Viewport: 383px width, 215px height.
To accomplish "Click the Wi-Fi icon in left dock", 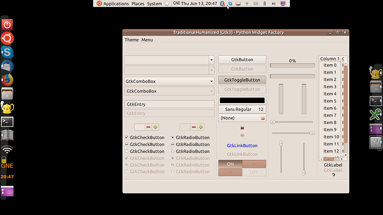I will click(x=7, y=149).
